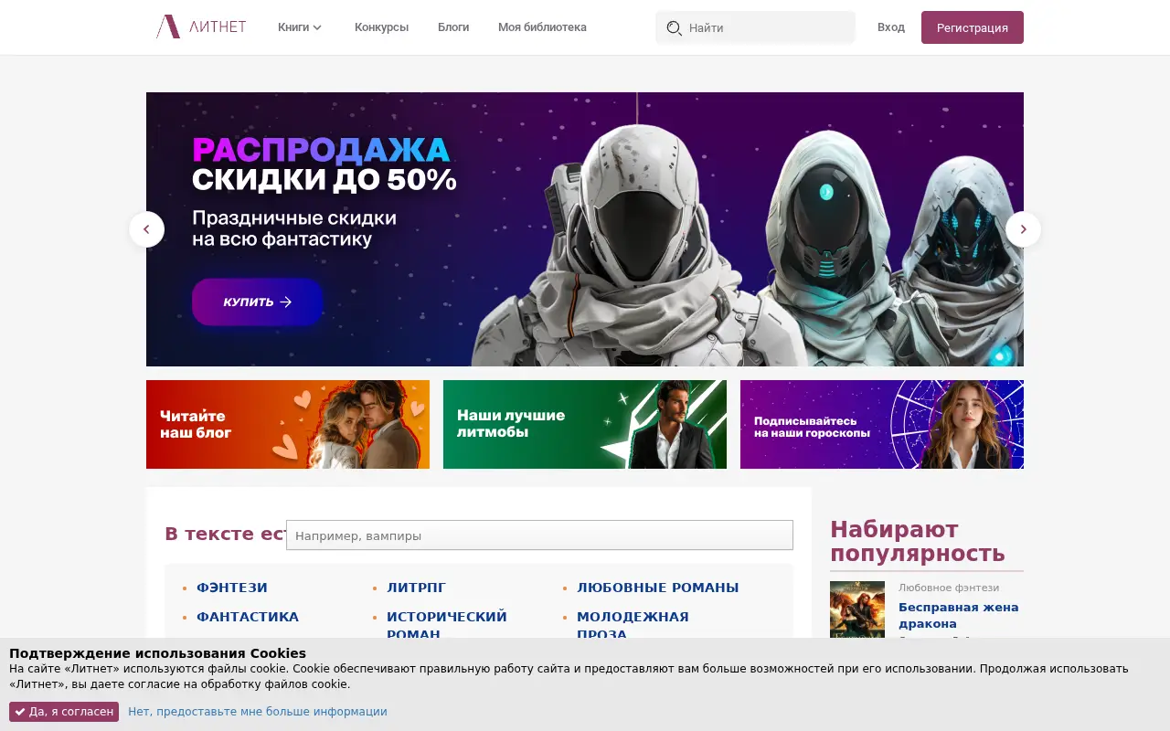Image resolution: width=1170 pixels, height=731 pixels.
Task: Open the Читайте наш блог banner
Action: pos(288,424)
